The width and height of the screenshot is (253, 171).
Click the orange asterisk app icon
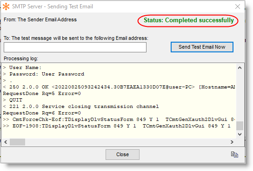click(6, 6)
